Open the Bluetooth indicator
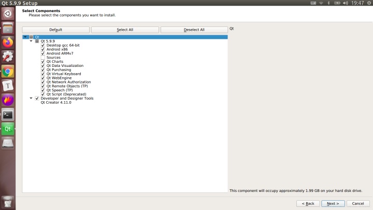This screenshot has height=210, width=373. 328,3
